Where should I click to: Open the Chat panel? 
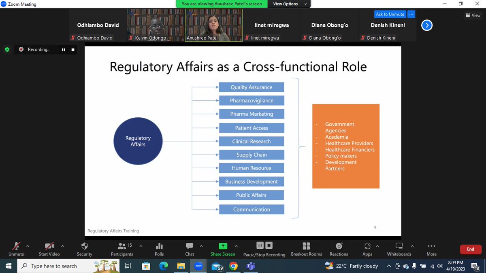coord(189,249)
